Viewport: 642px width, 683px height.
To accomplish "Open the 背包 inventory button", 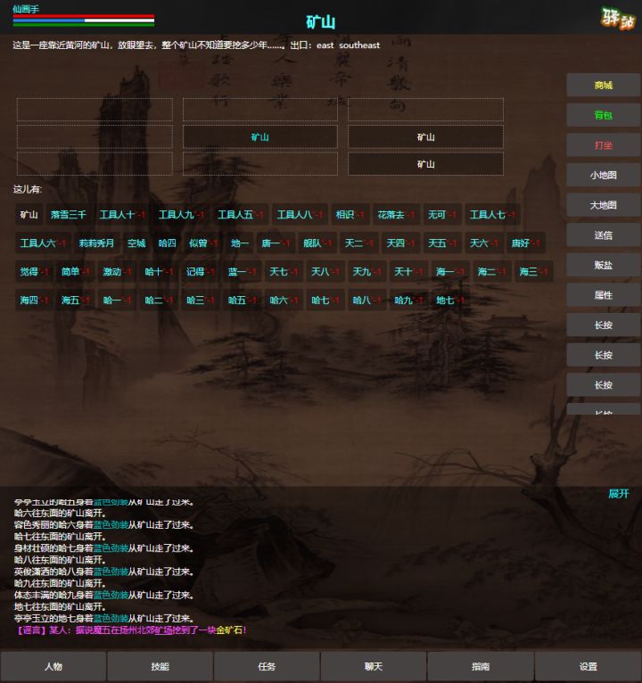I will click(604, 115).
